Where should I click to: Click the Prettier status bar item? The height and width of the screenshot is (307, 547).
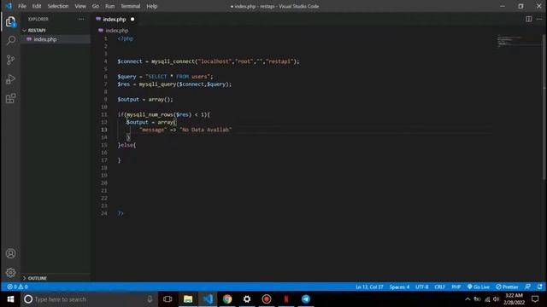pyautogui.click(x=507, y=287)
